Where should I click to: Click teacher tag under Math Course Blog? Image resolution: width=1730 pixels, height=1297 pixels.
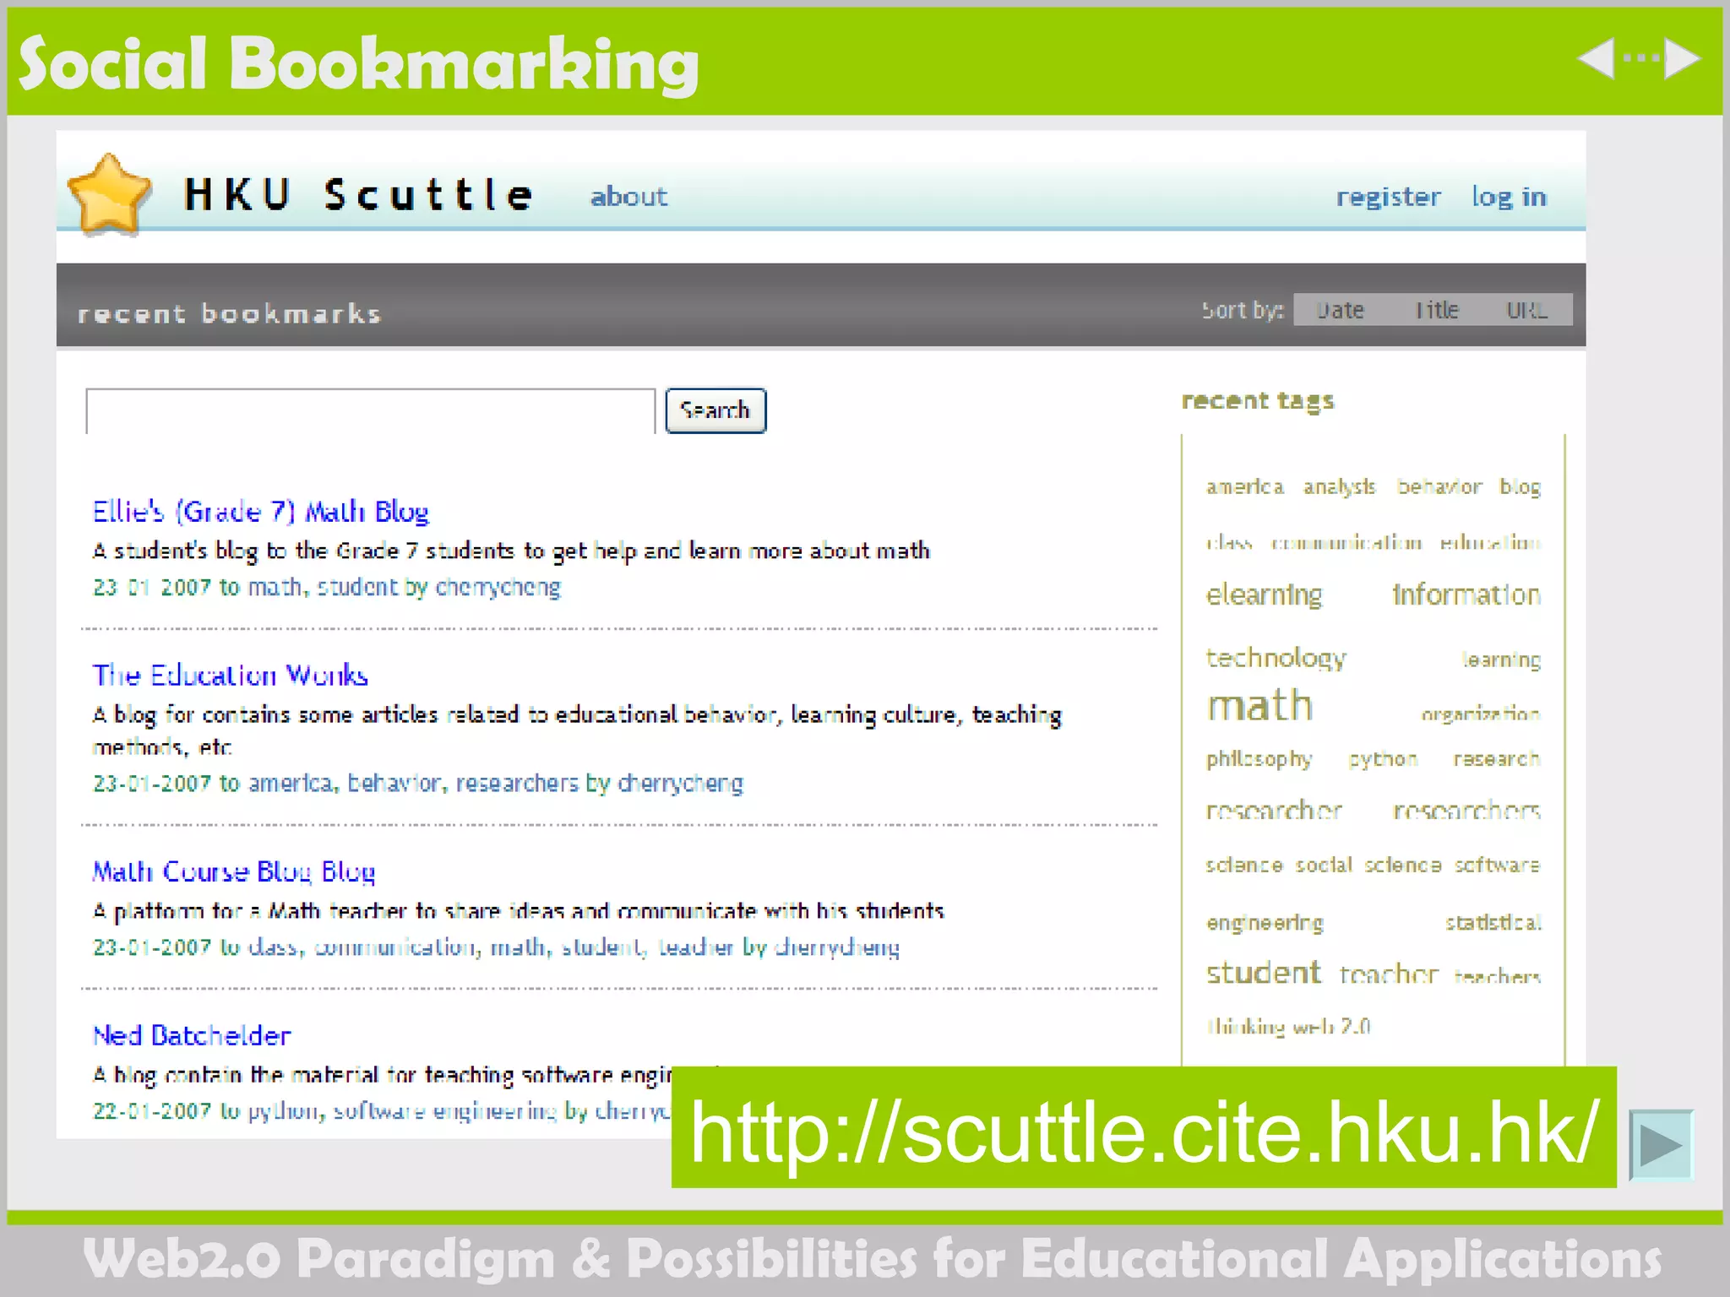tap(696, 947)
